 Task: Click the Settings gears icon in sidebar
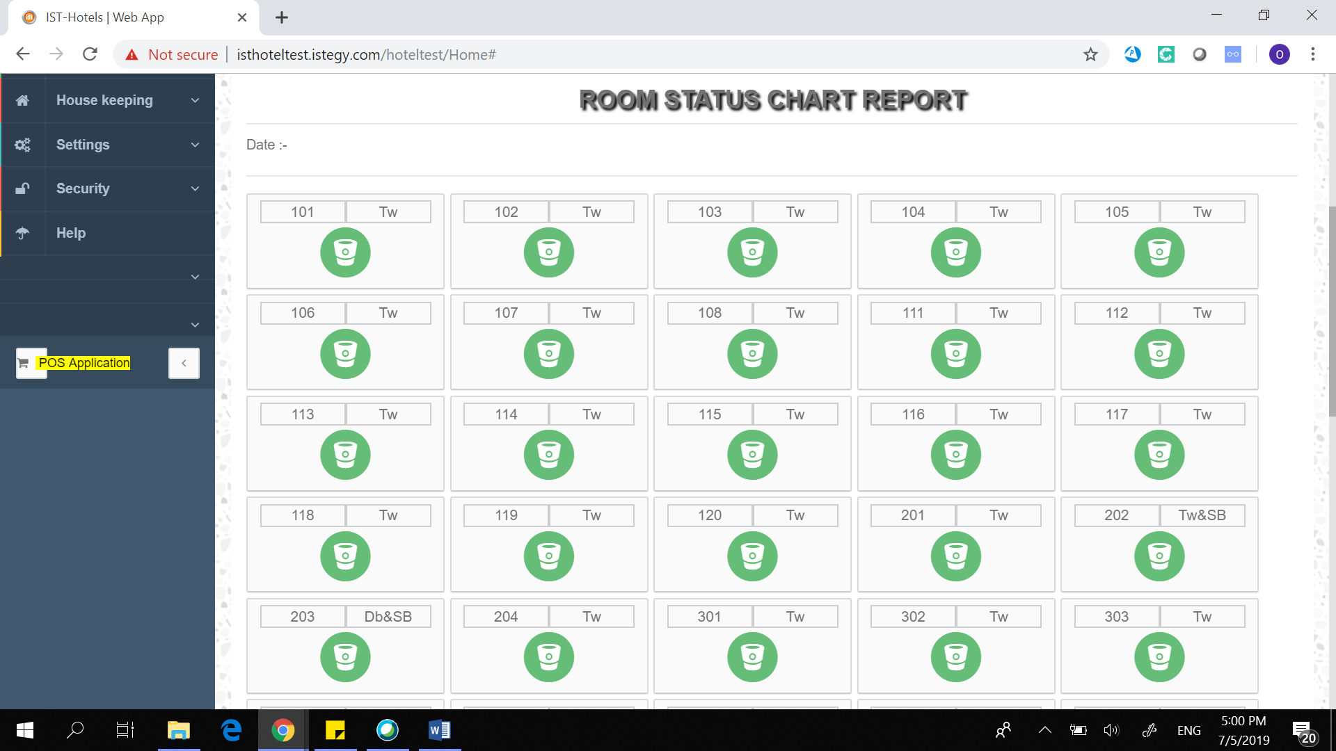click(22, 145)
